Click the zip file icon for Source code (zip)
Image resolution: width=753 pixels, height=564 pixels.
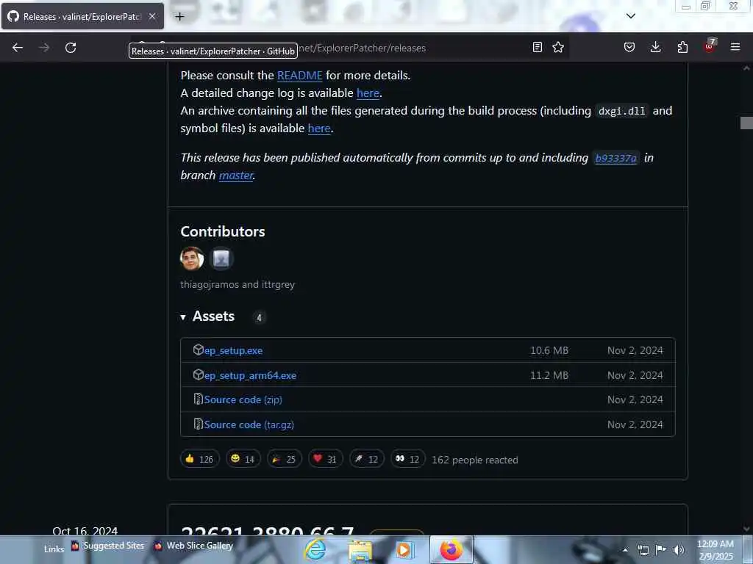(x=198, y=399)
